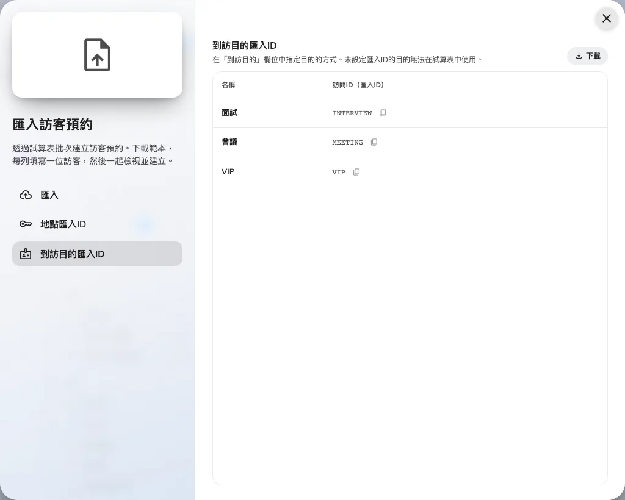Click the MEETING ID text
The image size is (625, 500).
[347, 143]
